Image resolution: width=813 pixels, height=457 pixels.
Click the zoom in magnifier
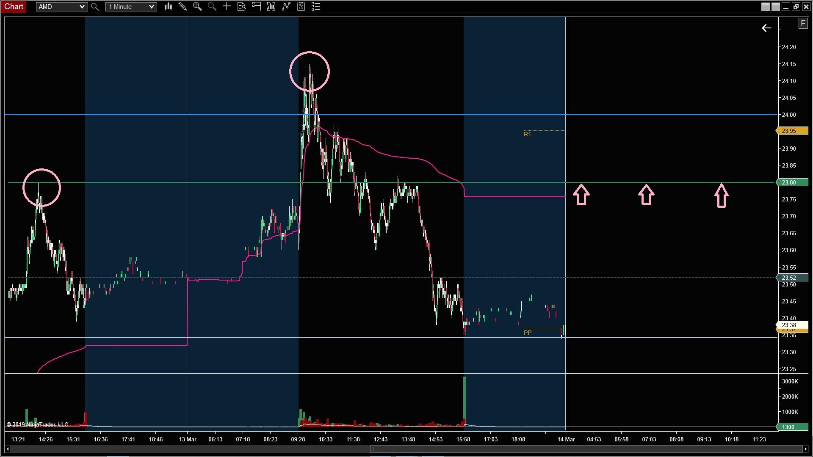197,6
